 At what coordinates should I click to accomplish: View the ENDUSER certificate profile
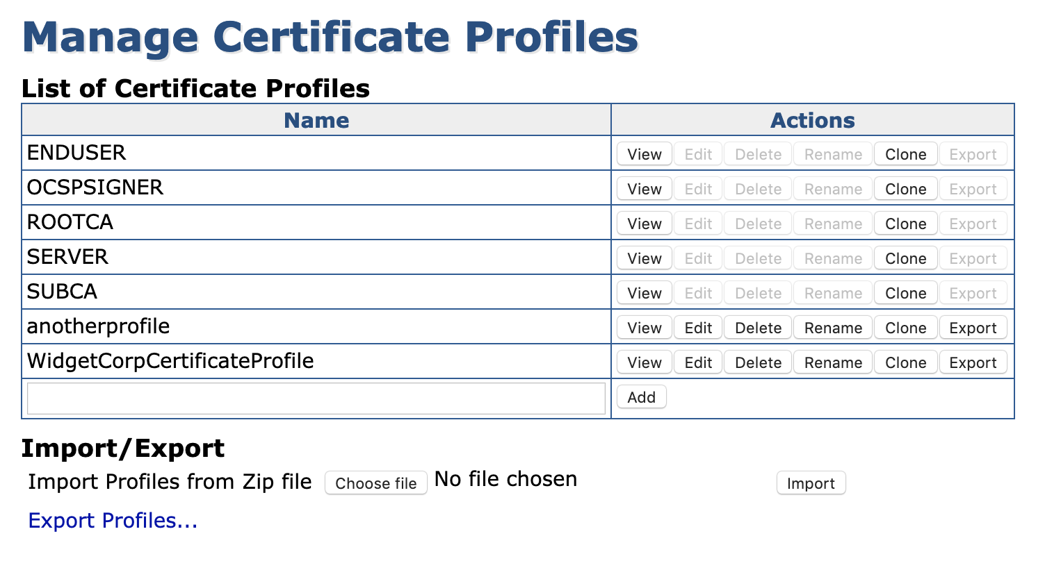tap(643, 153)
